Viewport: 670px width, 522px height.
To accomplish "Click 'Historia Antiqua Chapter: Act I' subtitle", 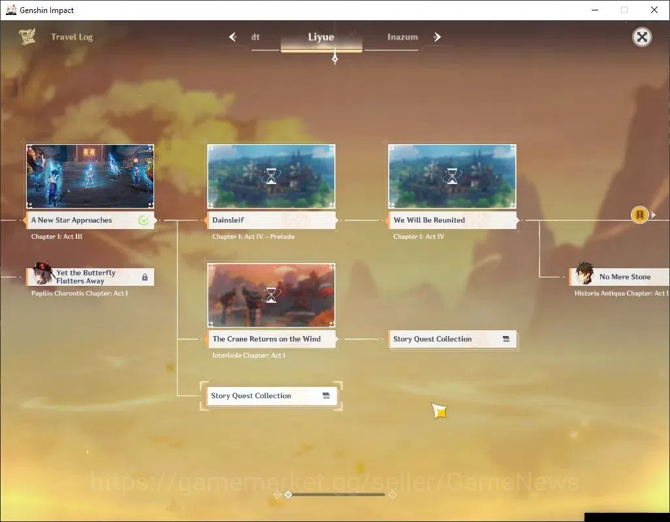I will pos(622,293).
